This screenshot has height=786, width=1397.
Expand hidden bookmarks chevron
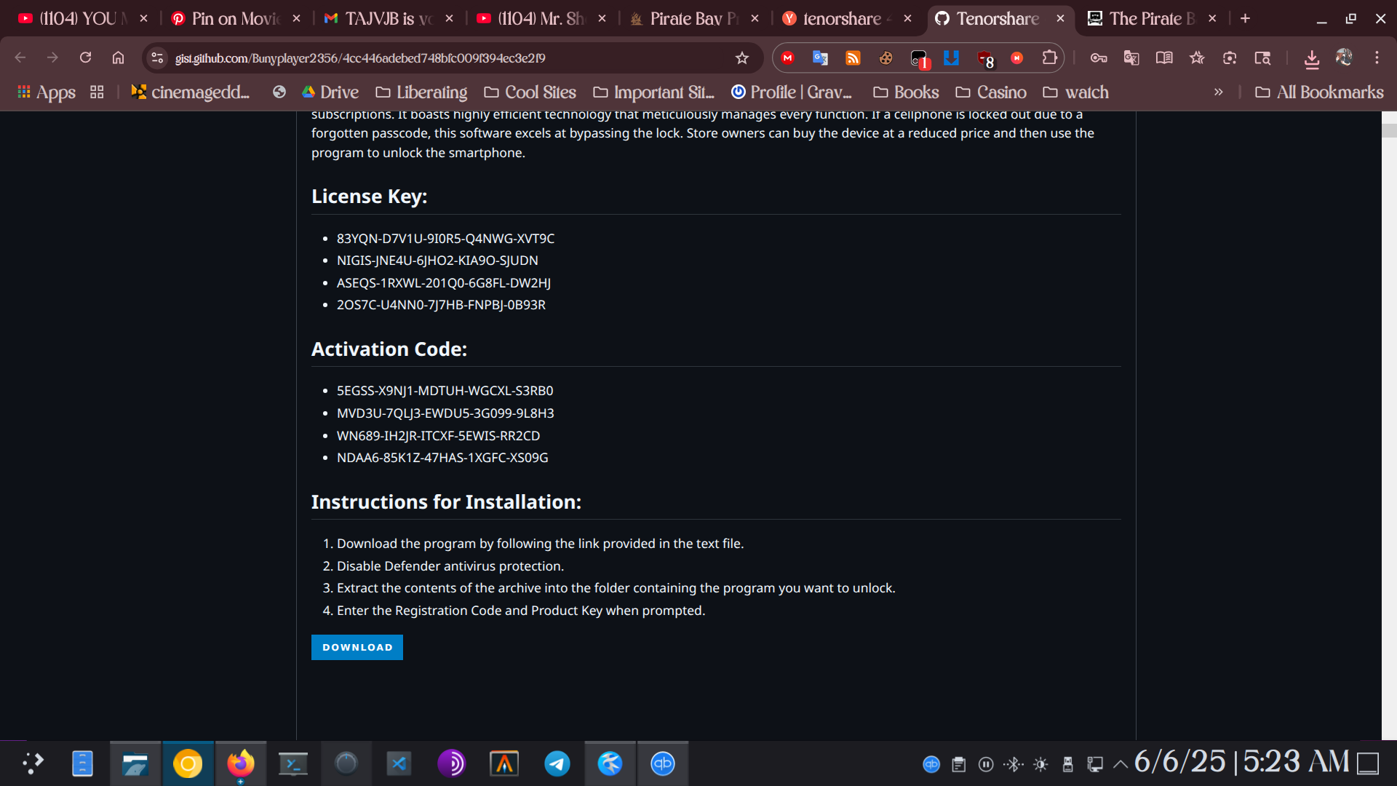[1218, 92]
